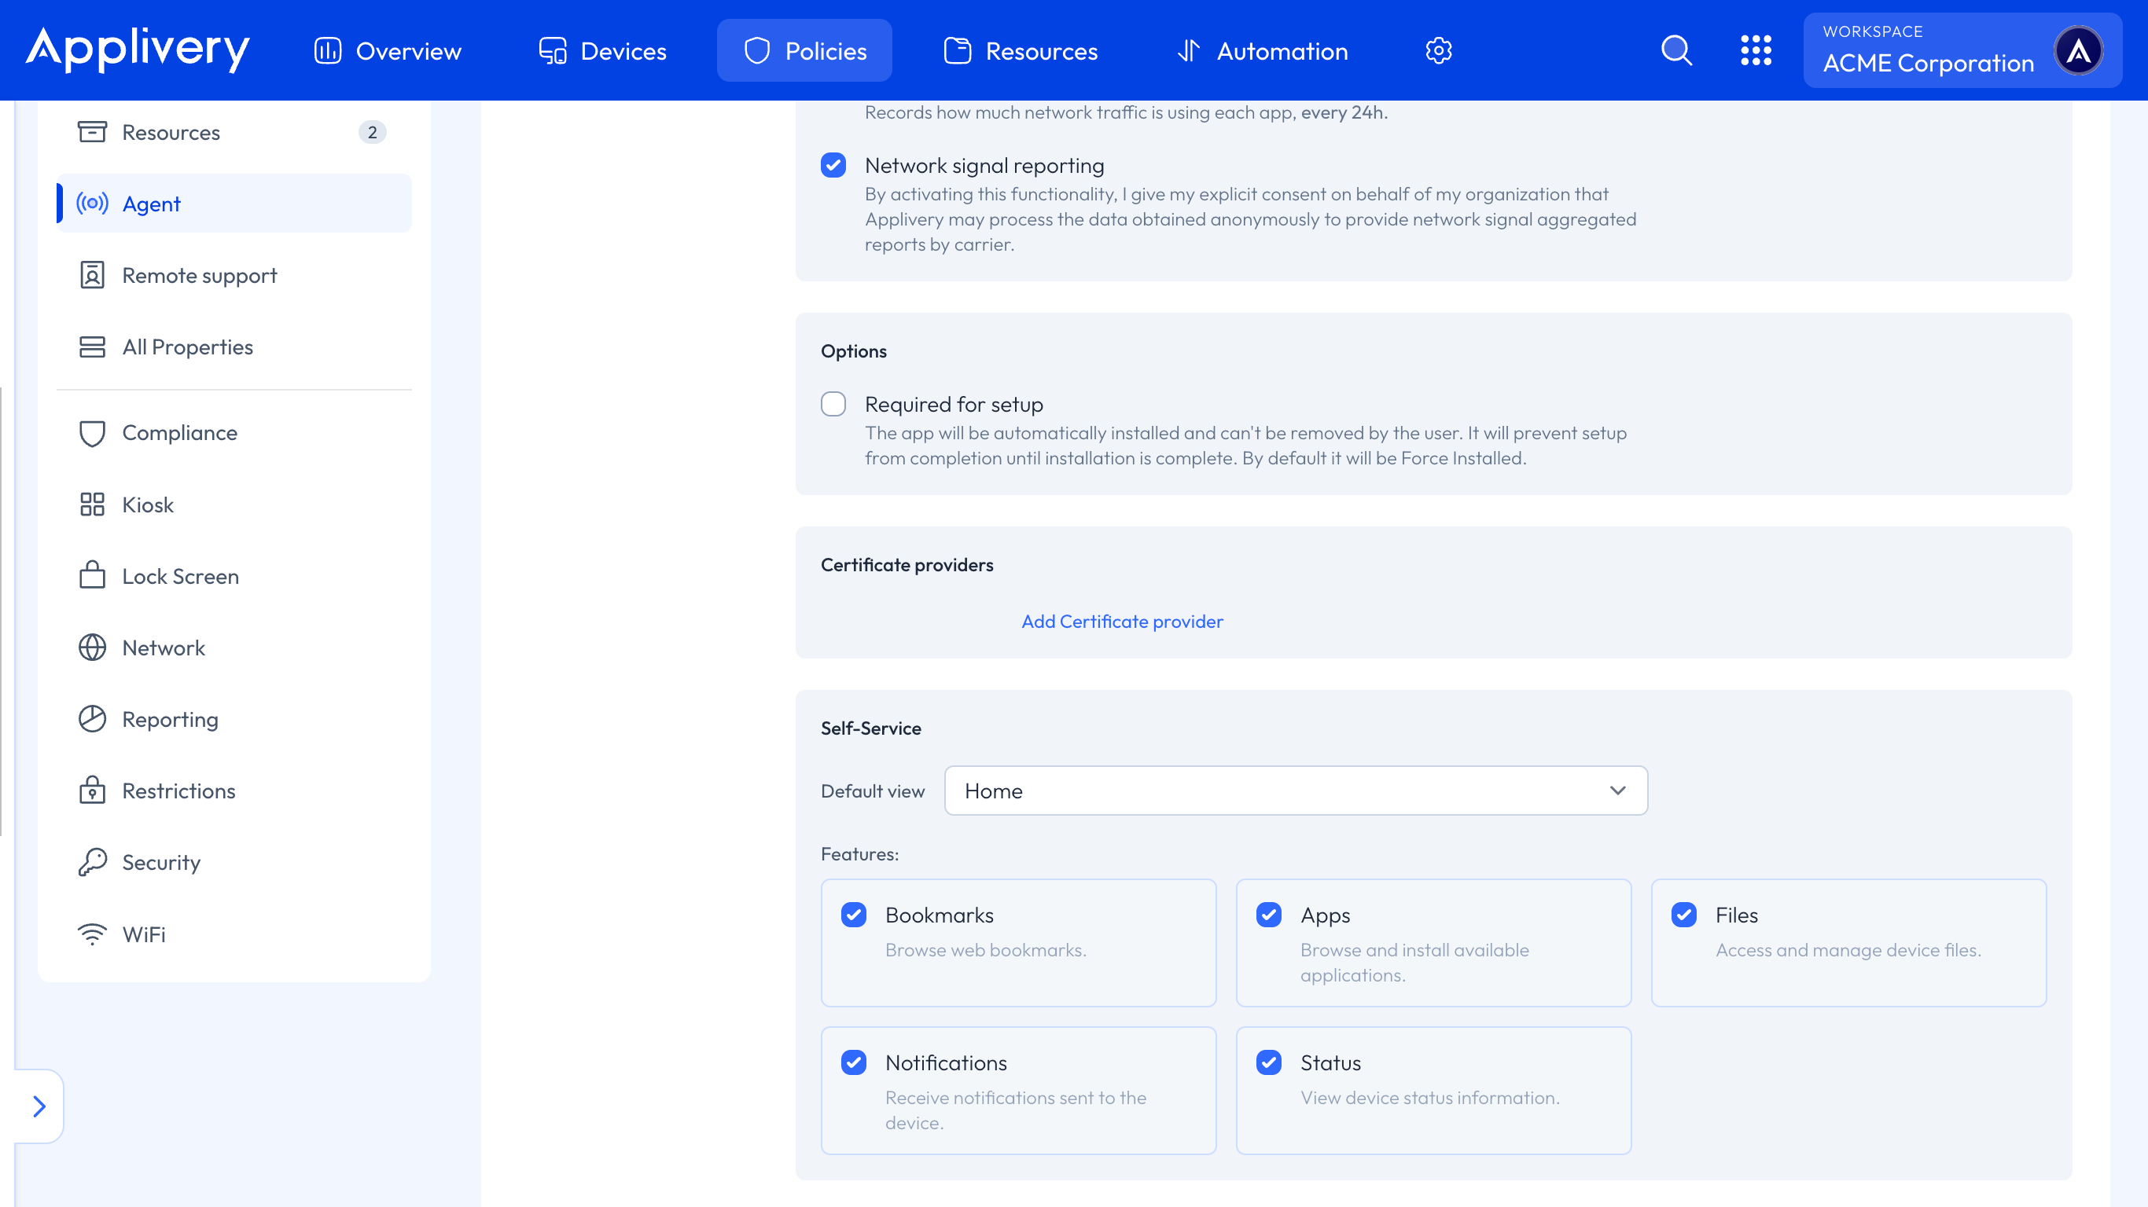Screen dimensions: 2148x1207
Task: Open the Restrictions section
Action: tap(178, 791)
